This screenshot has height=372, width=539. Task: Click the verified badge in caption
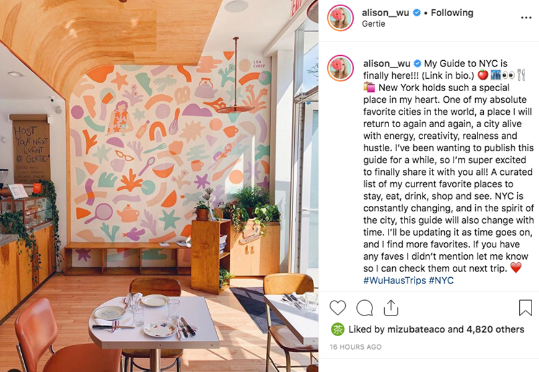(418, 64)
